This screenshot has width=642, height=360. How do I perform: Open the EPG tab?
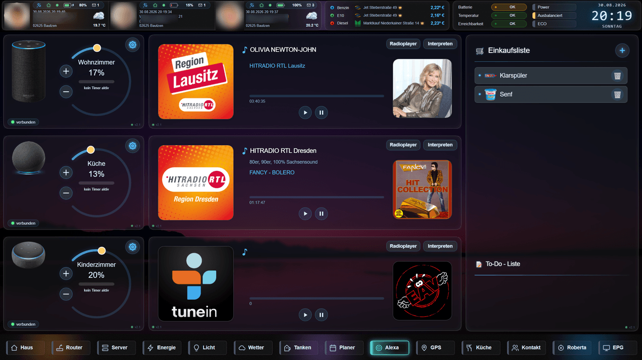click(x=617, y=348)
